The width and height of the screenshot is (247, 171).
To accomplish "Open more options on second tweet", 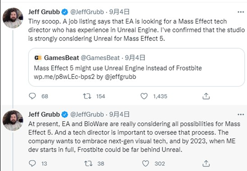I will (241, 115).
